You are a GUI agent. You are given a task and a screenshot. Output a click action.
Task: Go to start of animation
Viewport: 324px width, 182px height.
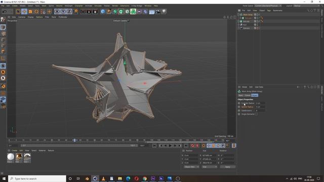[x=154, y=146]
